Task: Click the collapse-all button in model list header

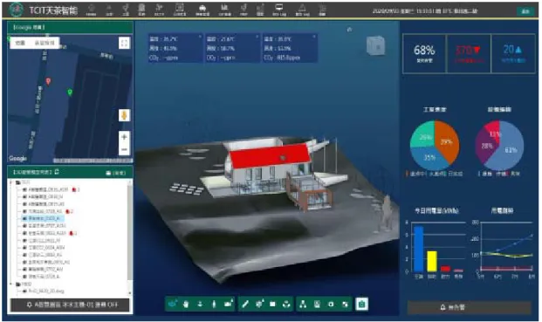Action: (116, 173)
